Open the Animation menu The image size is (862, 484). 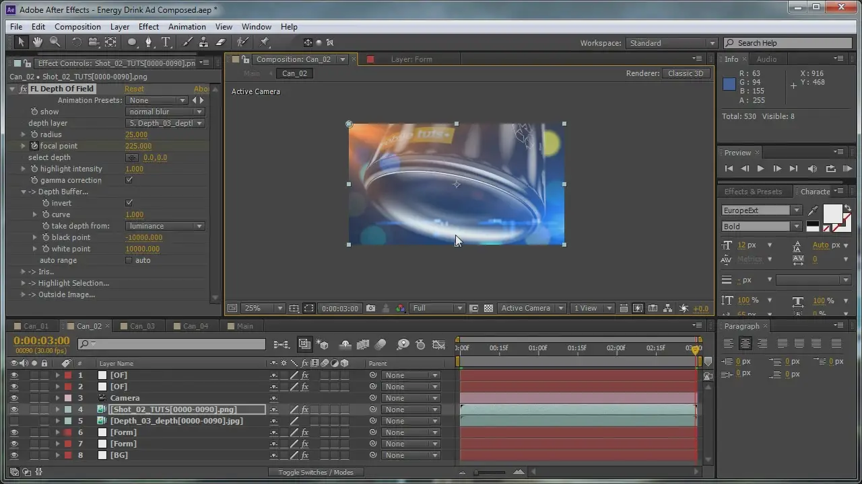pyautogui.click(x=187, y=27)
